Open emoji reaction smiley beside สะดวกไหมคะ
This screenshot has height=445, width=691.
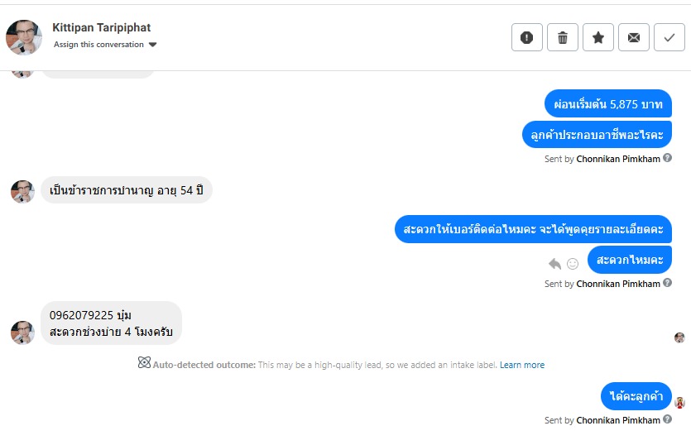[572, 264]
